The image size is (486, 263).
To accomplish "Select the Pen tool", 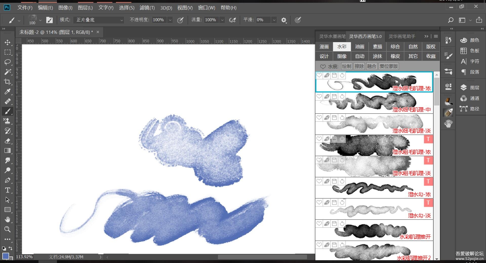I will tap(8, 180).
